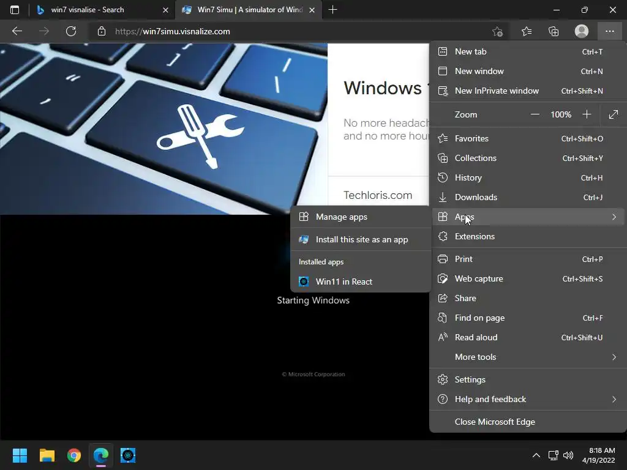Viewport: 627px width, 470px height.
Task: Increase zoom with plus button
Action: click(587, 114)
